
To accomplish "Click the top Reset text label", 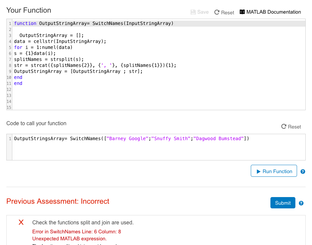I will point(227,12).
